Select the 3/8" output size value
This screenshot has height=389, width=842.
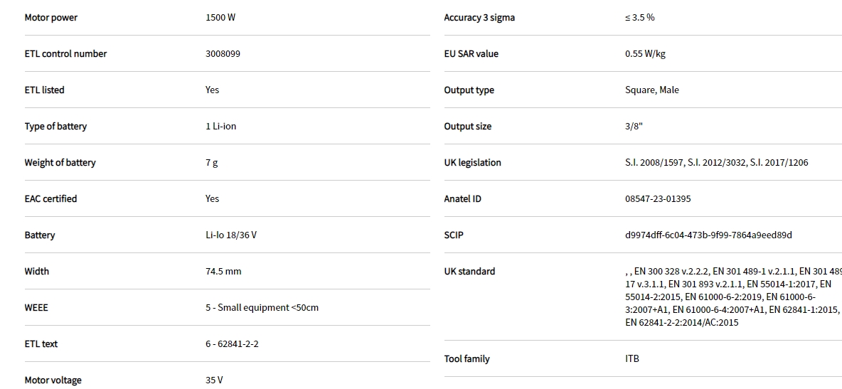[634, 127]
